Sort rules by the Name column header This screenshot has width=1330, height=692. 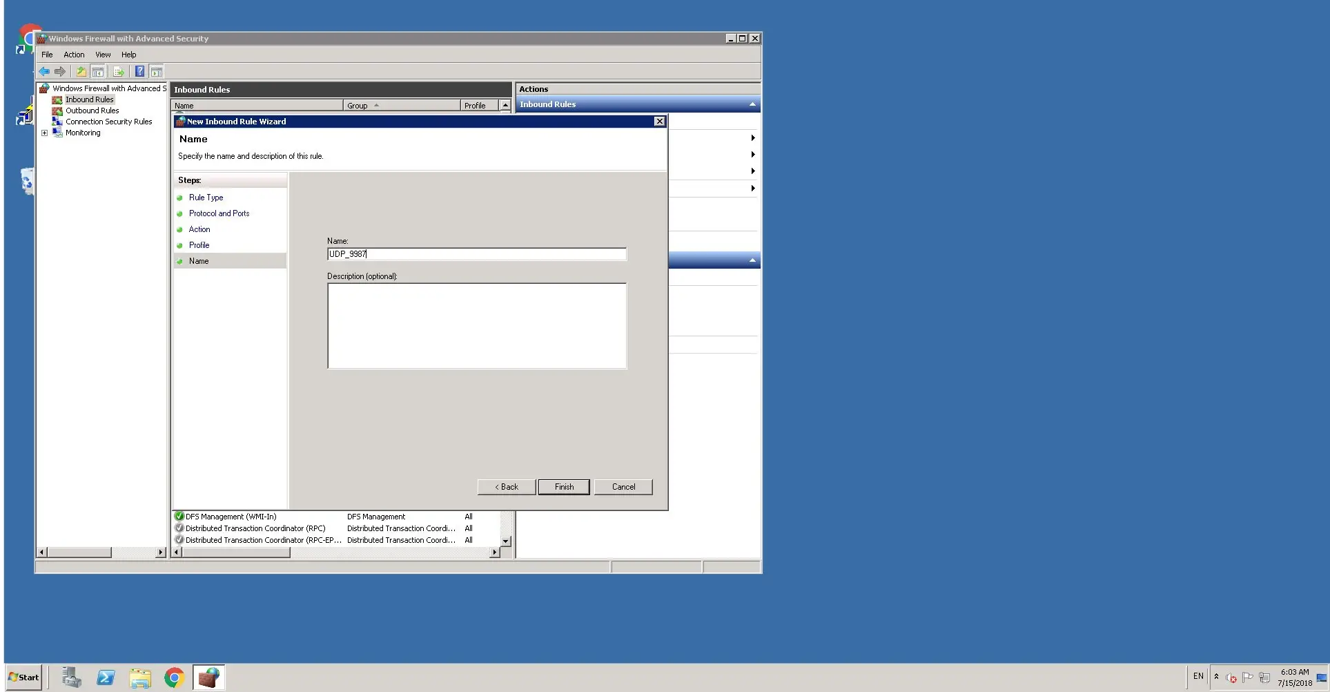click(257, 106)
